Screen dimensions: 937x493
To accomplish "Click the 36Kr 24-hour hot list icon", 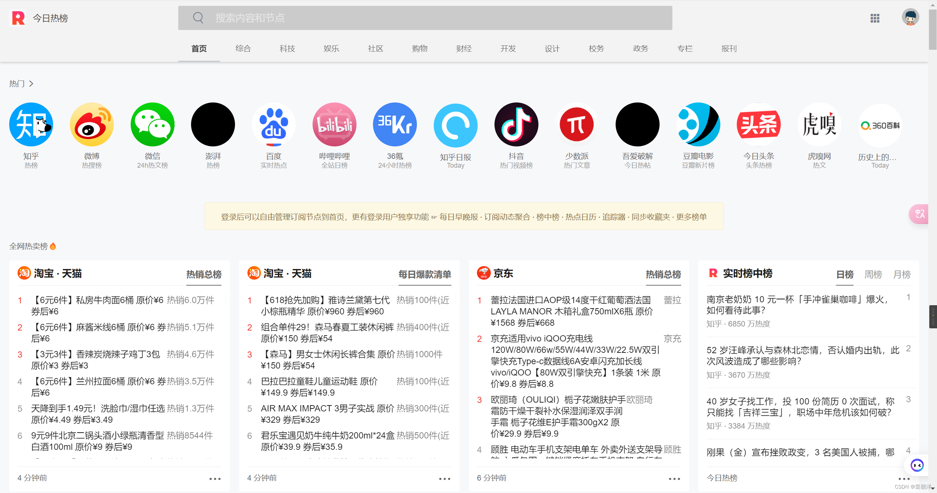I will (x=395, y=125).
